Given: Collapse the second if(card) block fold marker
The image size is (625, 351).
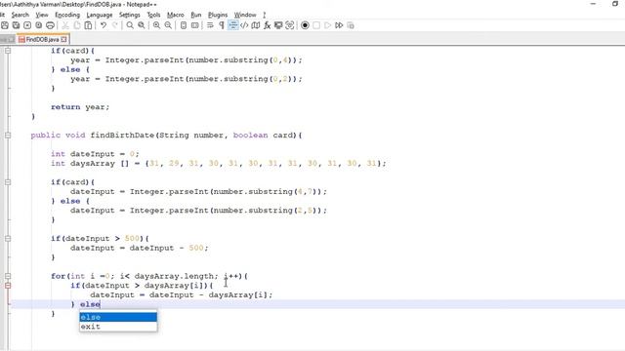Looking at the screenshot, I should [x=8, y=182].
